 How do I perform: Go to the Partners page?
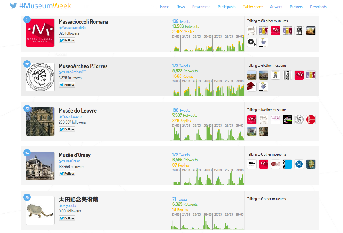tap(296, 7)
